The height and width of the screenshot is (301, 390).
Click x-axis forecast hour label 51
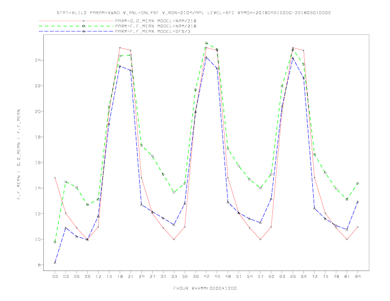point(239,276)
